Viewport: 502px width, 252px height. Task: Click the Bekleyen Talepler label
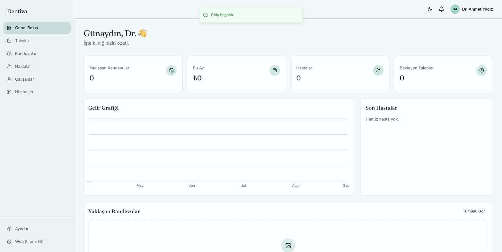pos(417,68)
